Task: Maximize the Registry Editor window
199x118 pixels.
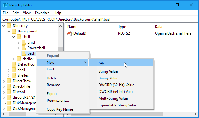Action: click(x=177, y=5)
